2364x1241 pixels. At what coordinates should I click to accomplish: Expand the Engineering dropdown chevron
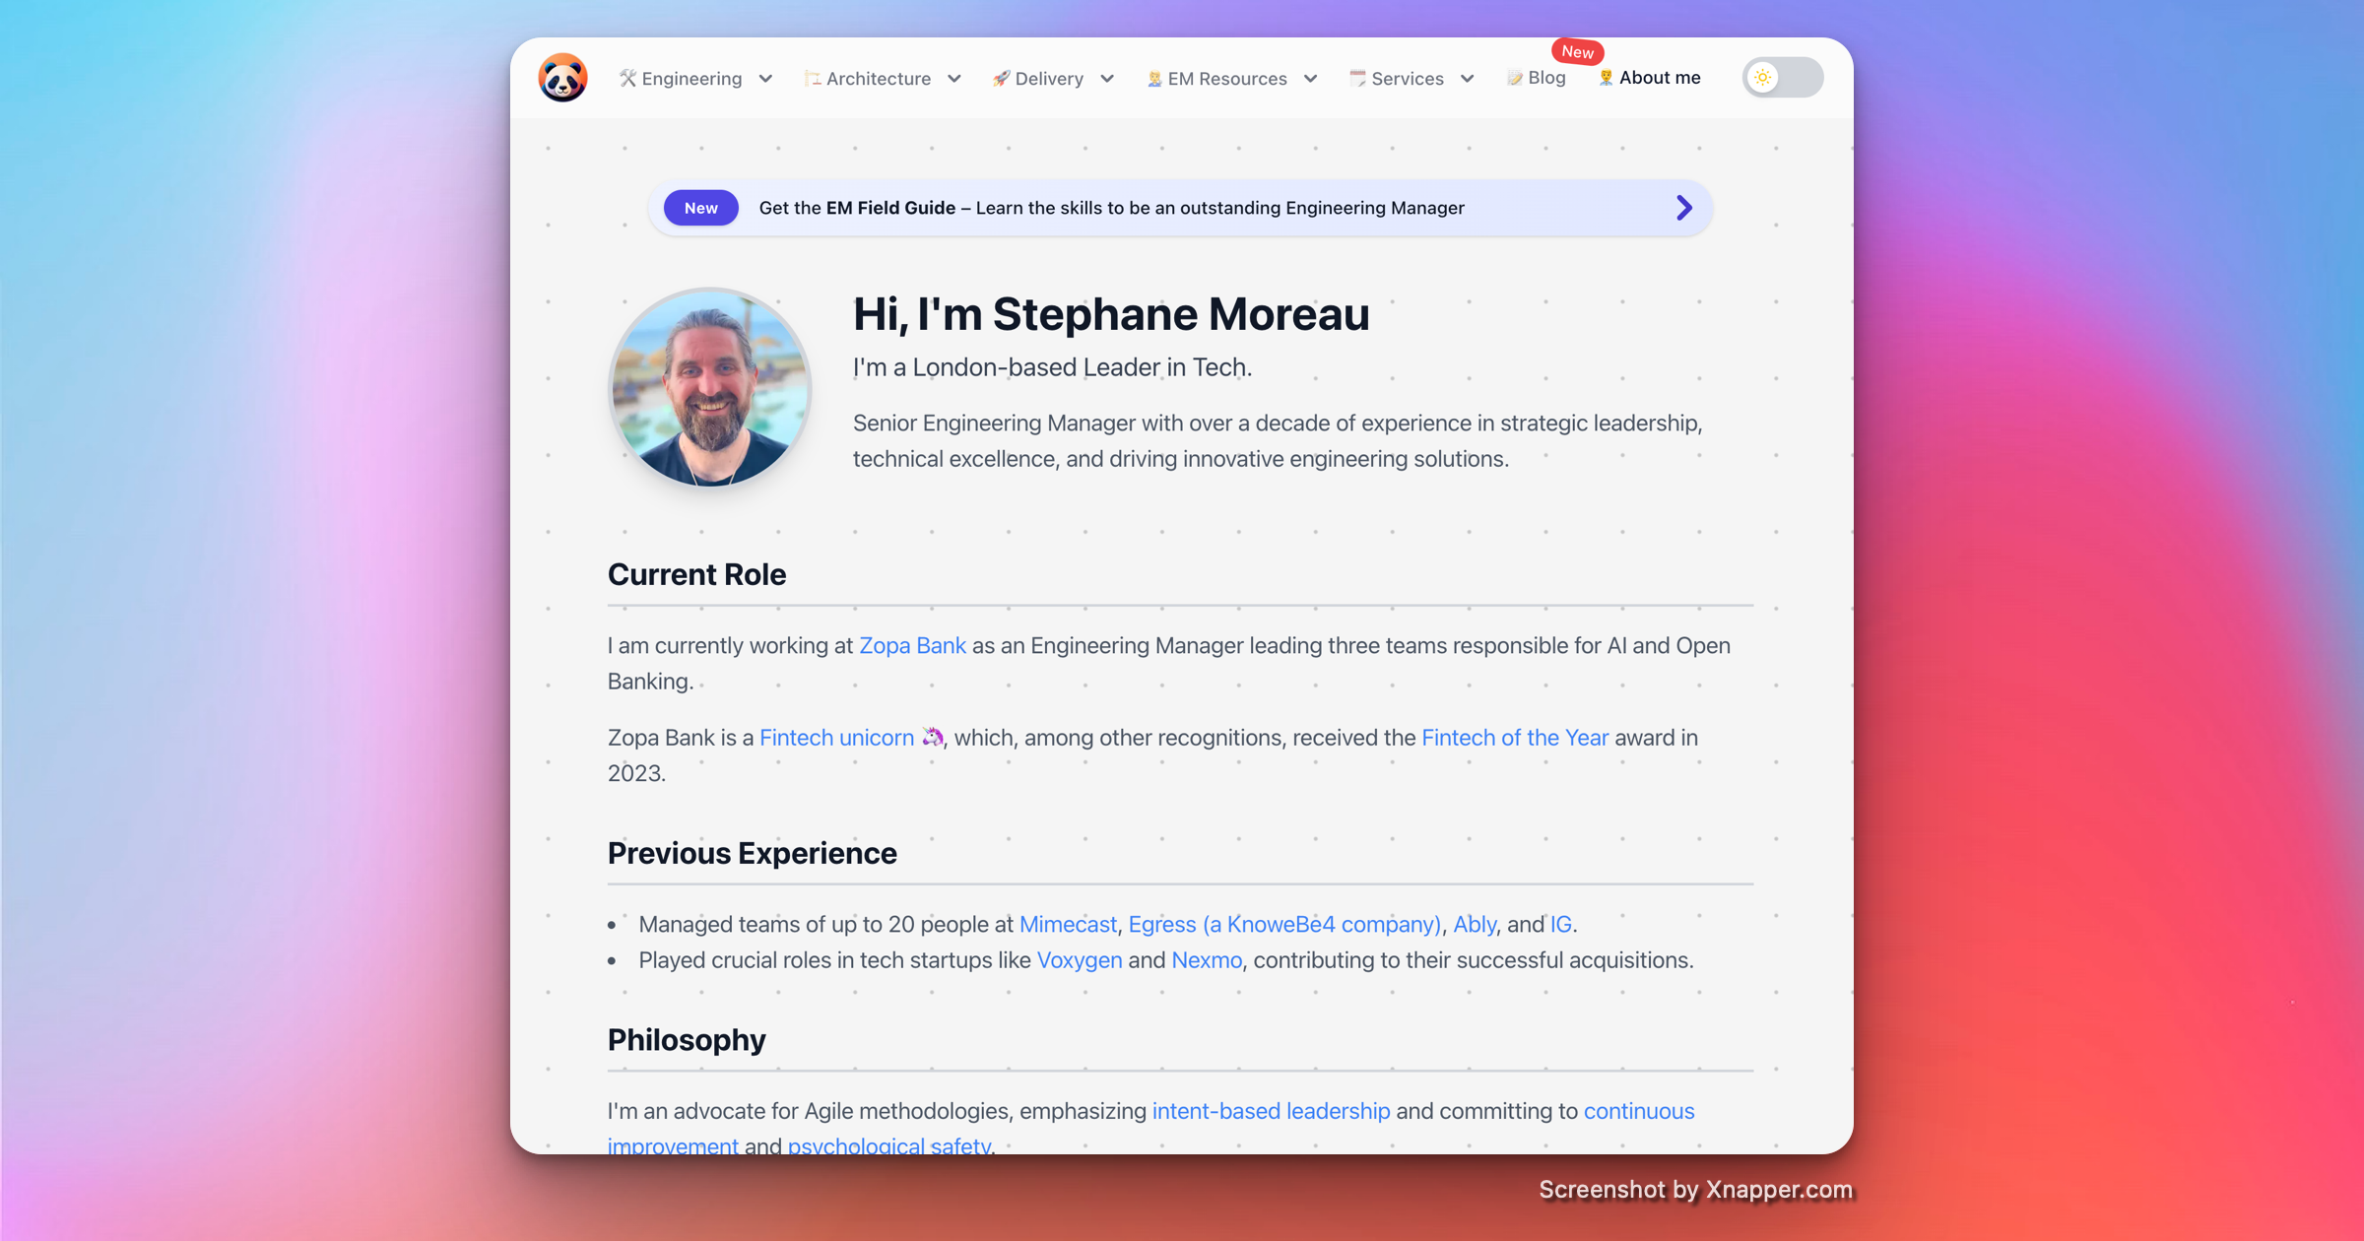765,79
